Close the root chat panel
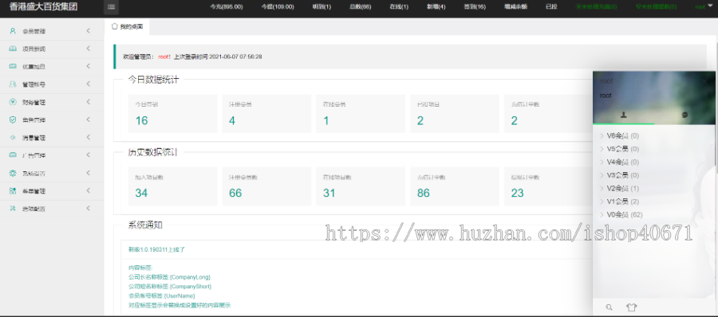Screen dimensions: 718x317 click(x=704, y=81)
